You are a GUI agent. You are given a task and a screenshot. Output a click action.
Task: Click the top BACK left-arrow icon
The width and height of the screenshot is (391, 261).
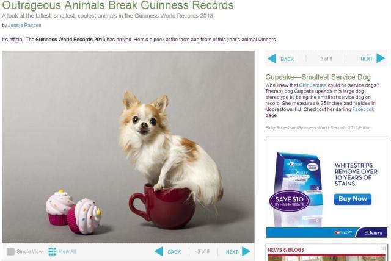pyautogui.click(x=271, y=59)
